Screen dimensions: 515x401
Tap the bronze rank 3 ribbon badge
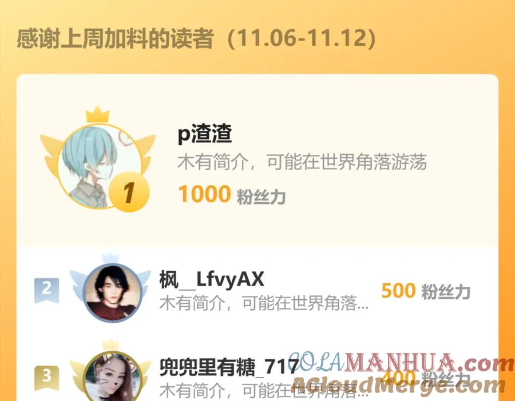click(x=47, y=378)
